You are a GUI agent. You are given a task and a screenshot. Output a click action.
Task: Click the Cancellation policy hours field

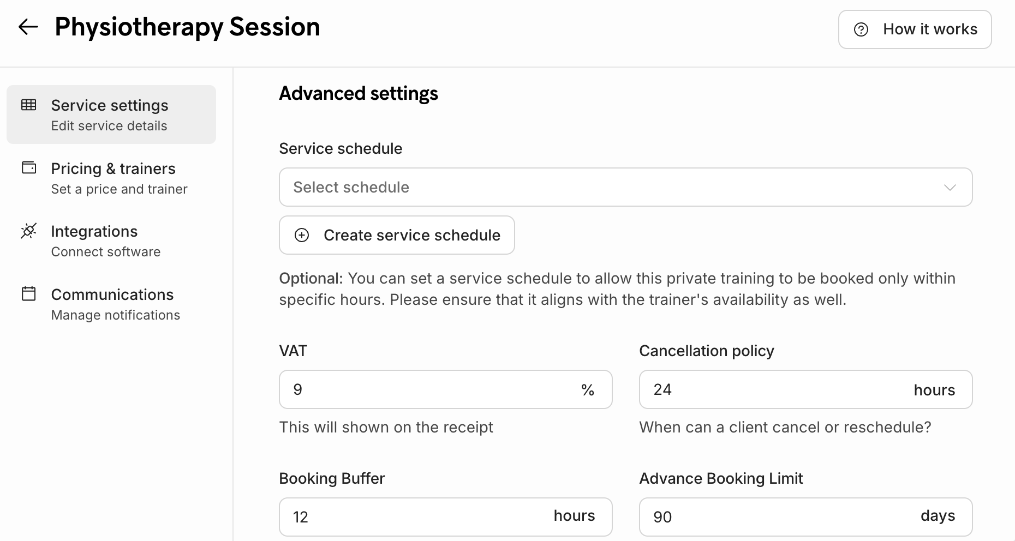pos(775,390)
